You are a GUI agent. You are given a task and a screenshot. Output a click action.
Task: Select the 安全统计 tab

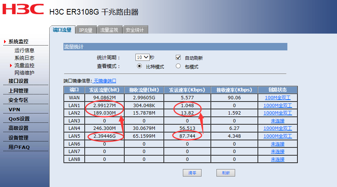pyautogui.click(x=135, y=30)
